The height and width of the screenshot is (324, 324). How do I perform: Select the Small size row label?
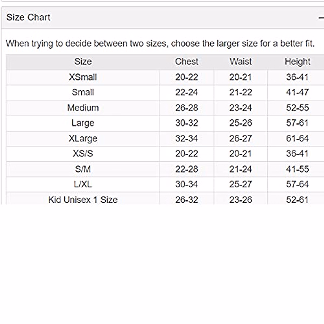pos(83,92)
